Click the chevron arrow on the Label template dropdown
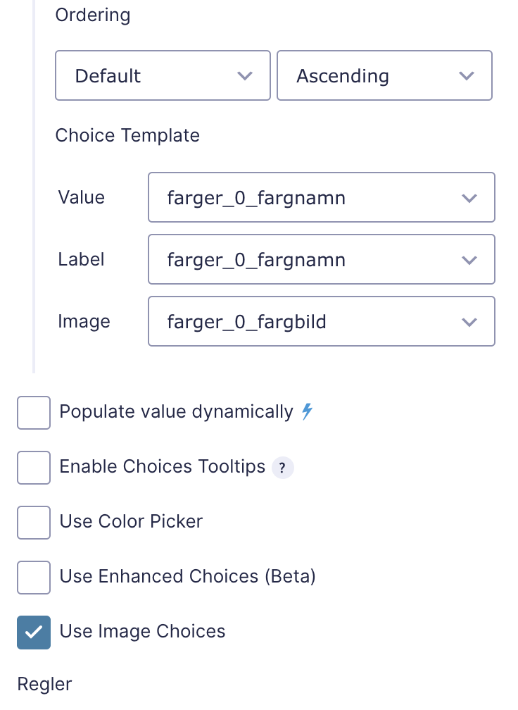Image resolution: width=518 pixels, height=710 pixels. 469,260
